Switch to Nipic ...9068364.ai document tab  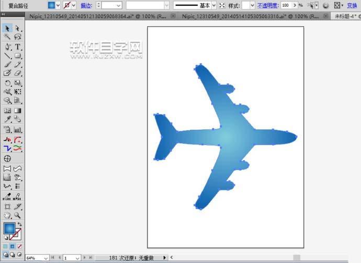coord(98,16)
